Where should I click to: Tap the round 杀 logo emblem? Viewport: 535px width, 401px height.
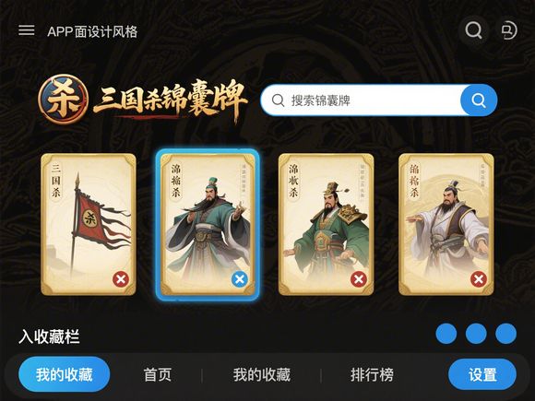point(64,100)
